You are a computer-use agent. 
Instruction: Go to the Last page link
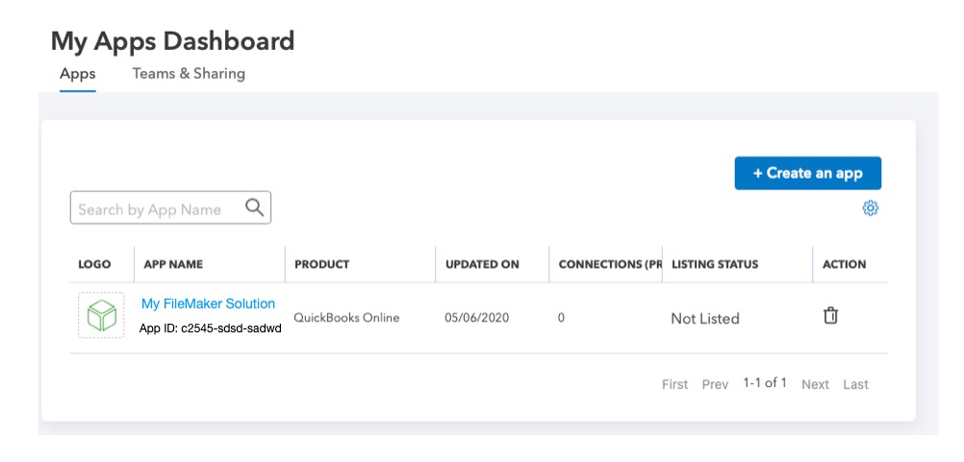coord(856,384)
